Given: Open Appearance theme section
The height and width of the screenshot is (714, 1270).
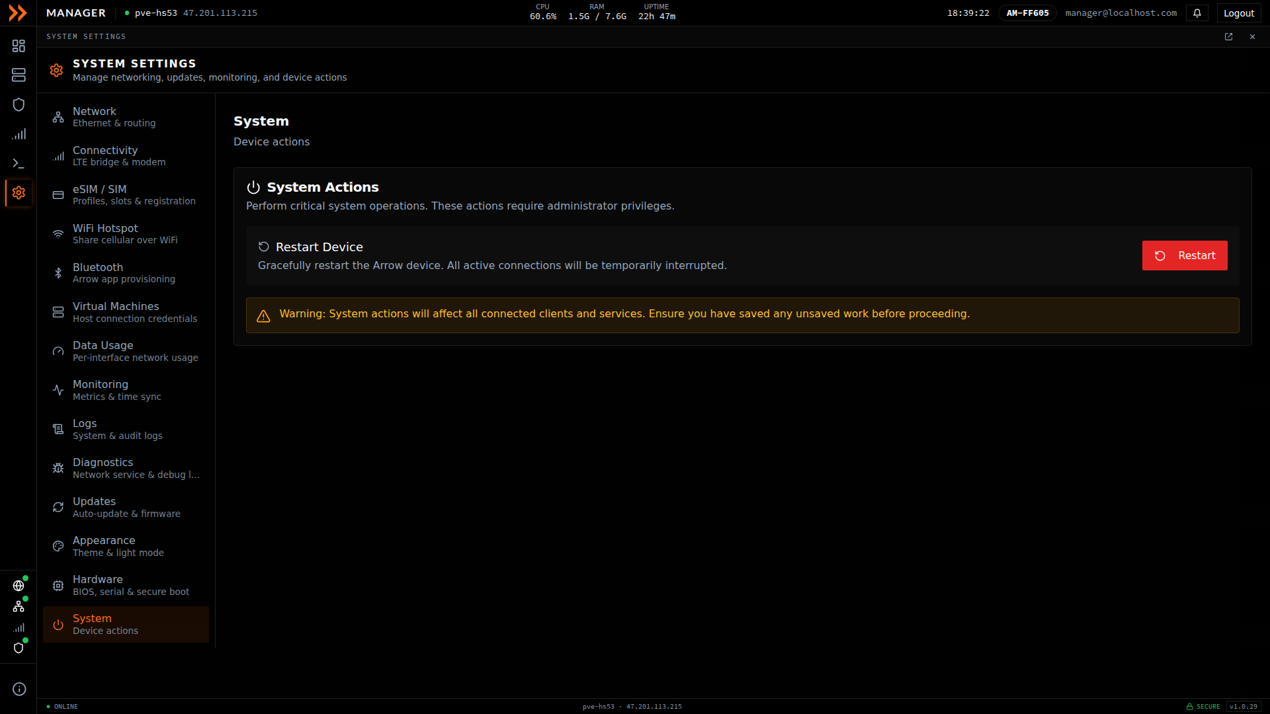Looking at the screenshot, I should point(126,546).
